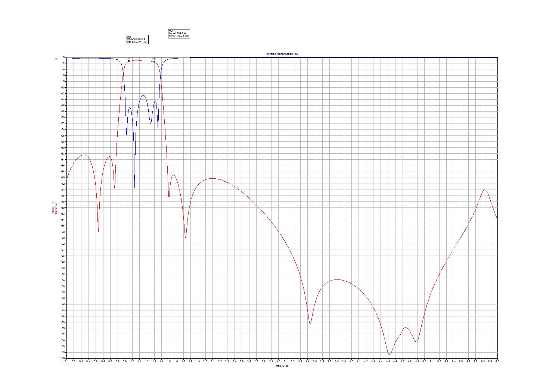
Task: Select the m1 marker on the trace
Action: 128,60
